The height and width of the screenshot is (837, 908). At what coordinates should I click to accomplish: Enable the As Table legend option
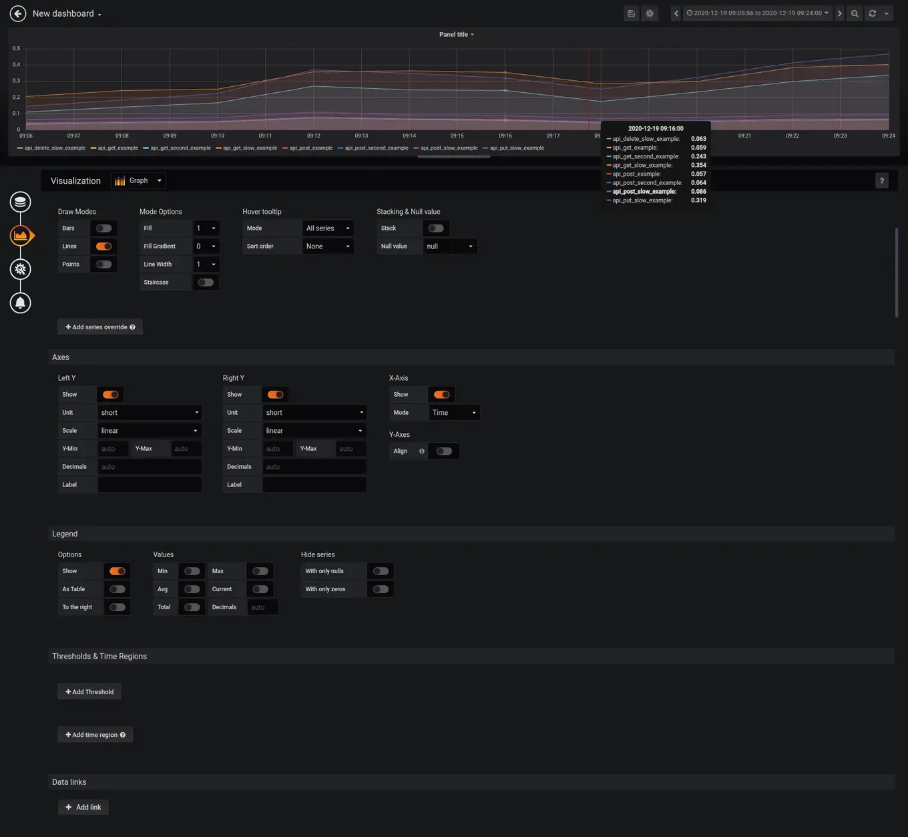coord(118,589)
